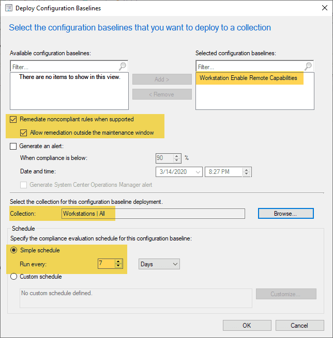Viewport: 333px width, 338px height.
Task: Cancel the Deploy Configuration Baselines dialog
Action: coord(299,325)
